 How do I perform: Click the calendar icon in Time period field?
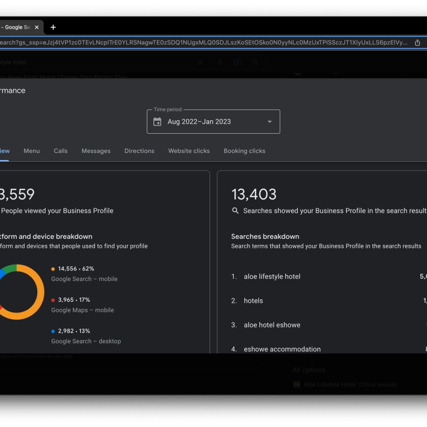pyautogui.click(x=157, y=122)
